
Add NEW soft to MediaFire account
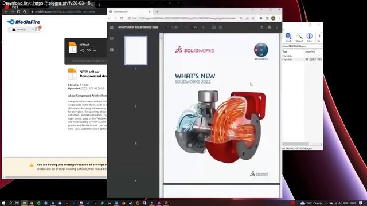95,50
